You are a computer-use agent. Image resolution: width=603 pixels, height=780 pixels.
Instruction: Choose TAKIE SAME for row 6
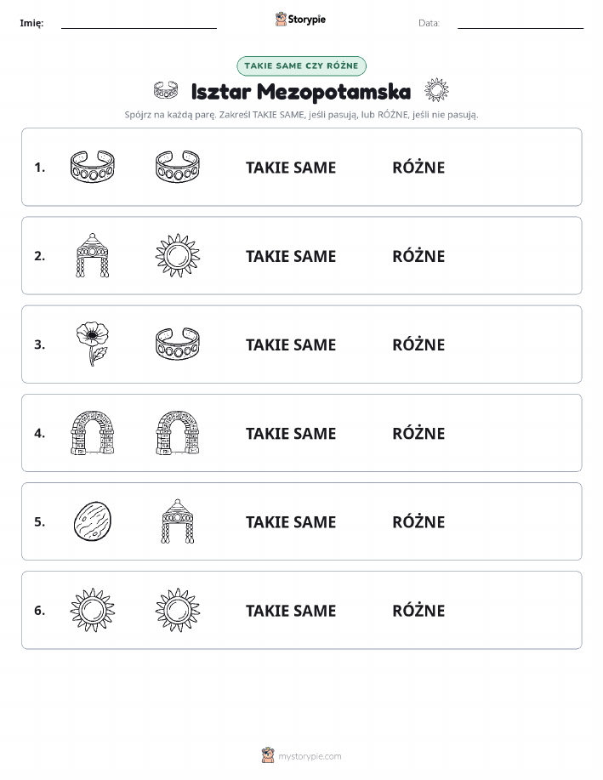pyautogui.click(x=291, y=611)
